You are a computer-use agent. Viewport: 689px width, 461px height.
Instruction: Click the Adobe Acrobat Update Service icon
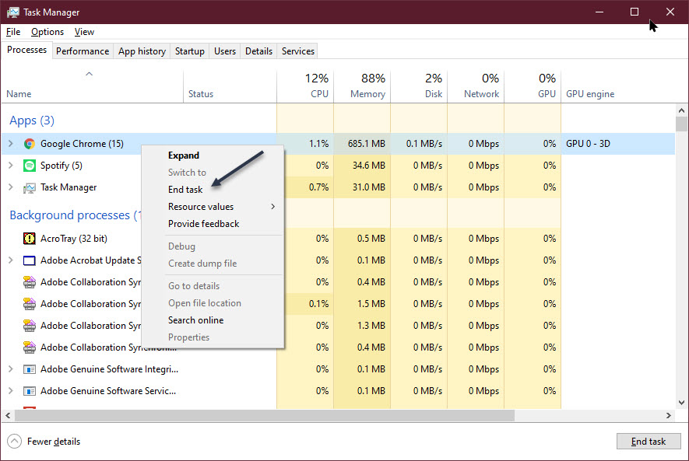30,260
